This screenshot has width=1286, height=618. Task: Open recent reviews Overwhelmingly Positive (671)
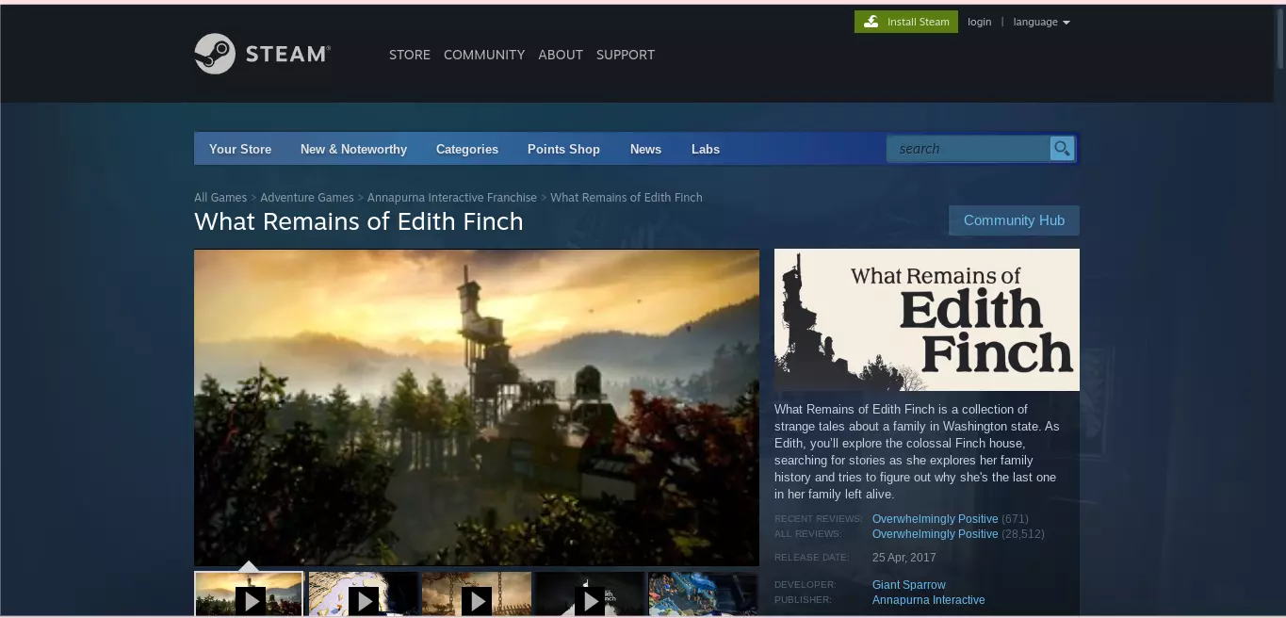tap(950, 519)
